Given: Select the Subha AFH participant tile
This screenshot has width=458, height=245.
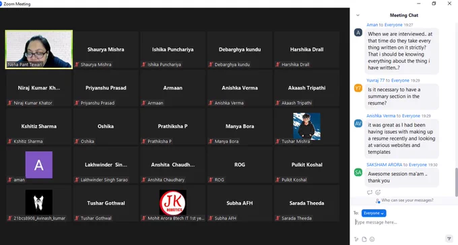Looking at the screenshot, I should pos(240,203).
